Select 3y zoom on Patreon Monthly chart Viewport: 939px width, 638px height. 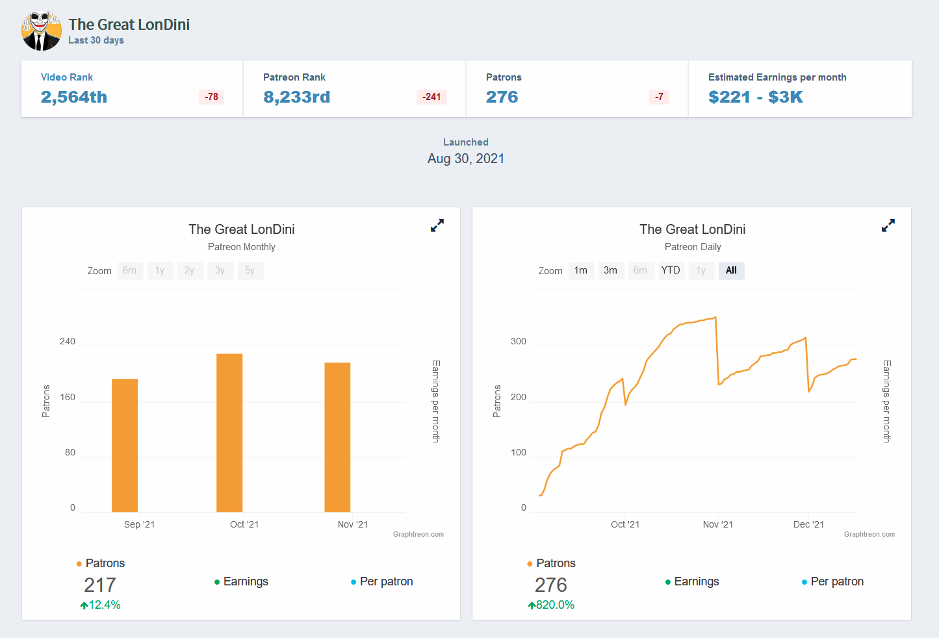pos(220,271)
